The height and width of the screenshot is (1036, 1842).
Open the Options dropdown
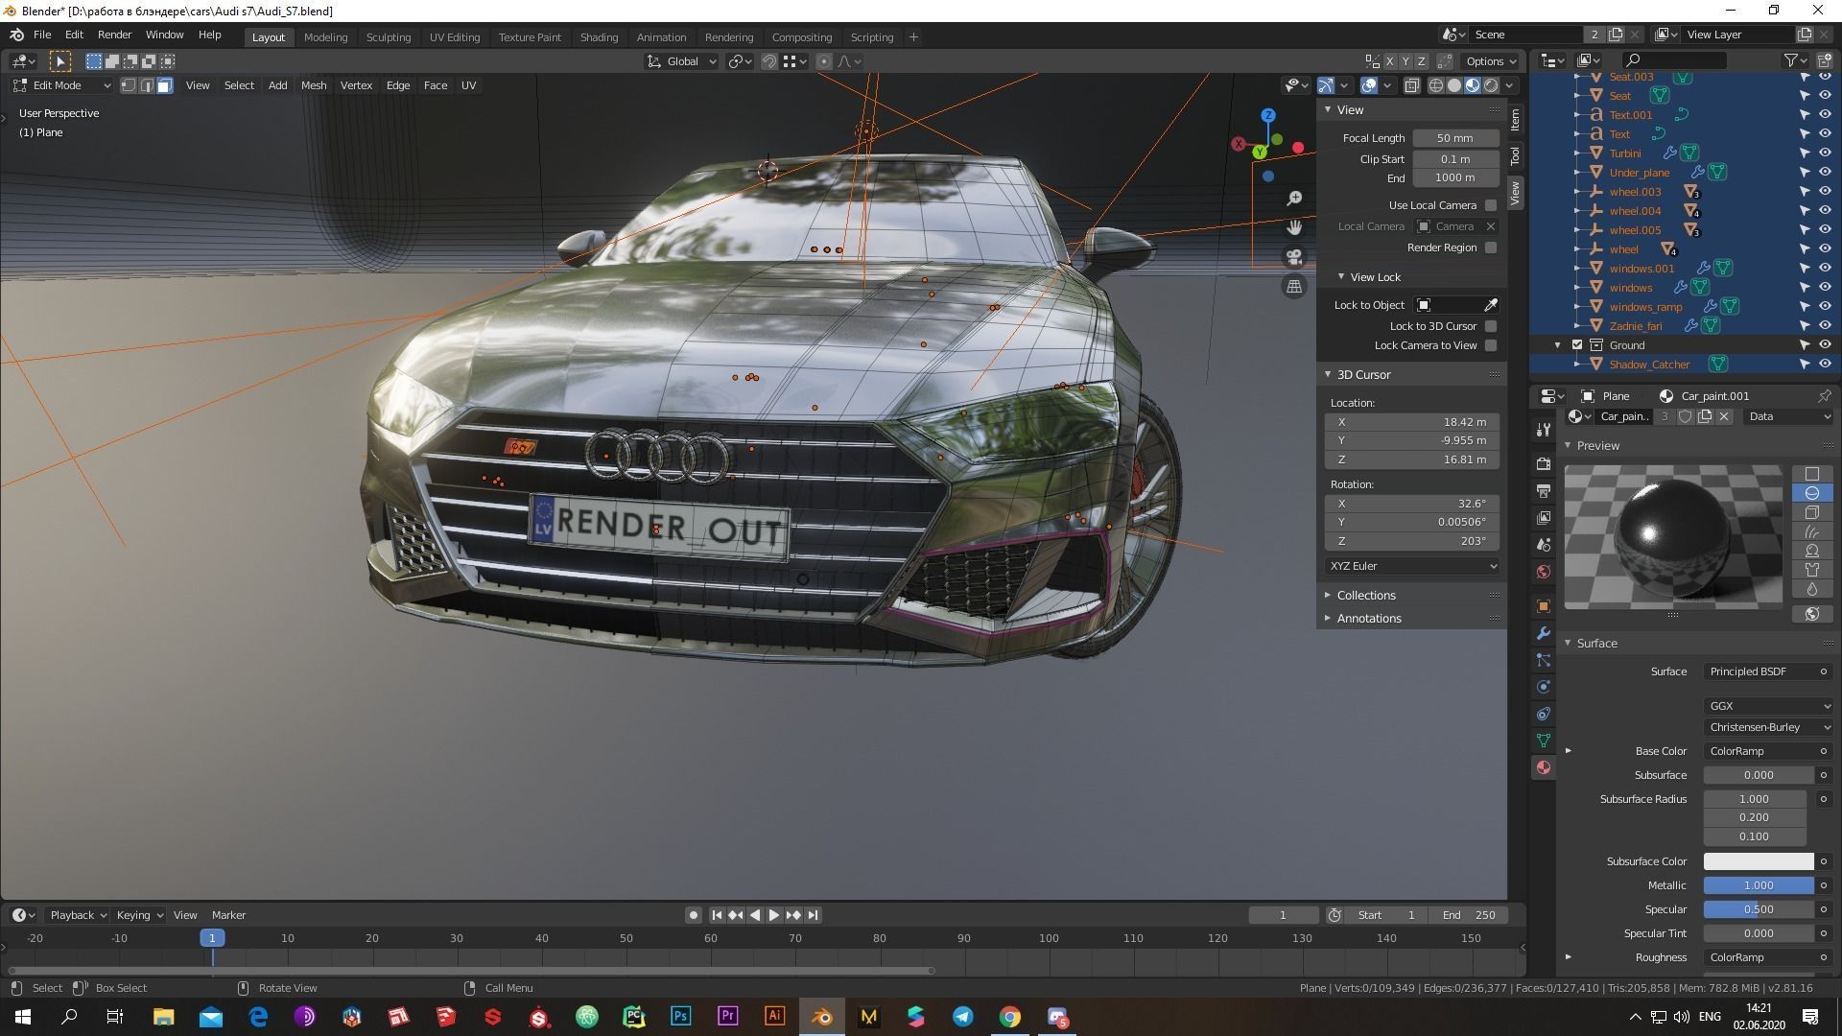(1491, 61)
